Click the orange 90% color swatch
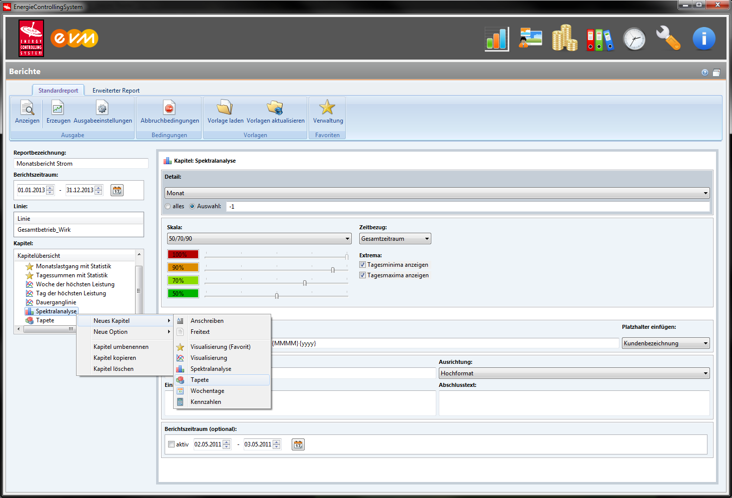The height and width of the screenshot is (498, 732). pos(183,267)
